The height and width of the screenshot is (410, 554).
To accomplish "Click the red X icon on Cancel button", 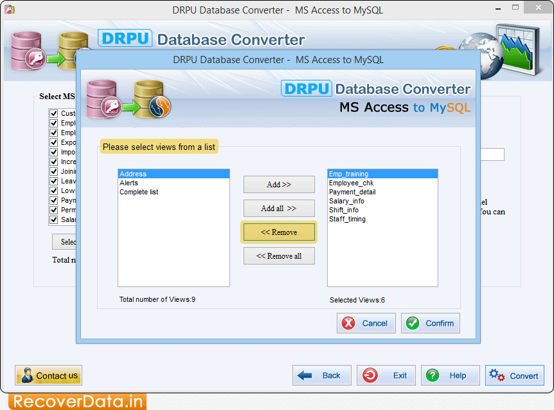I will [x=348, y=323].
